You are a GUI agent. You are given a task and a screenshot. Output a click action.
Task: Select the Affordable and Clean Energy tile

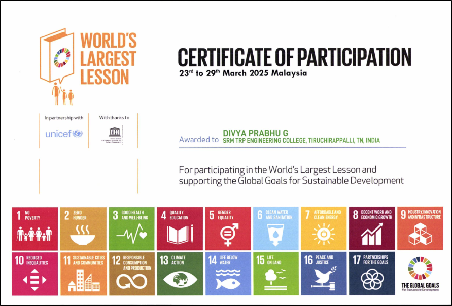point(324,228)
